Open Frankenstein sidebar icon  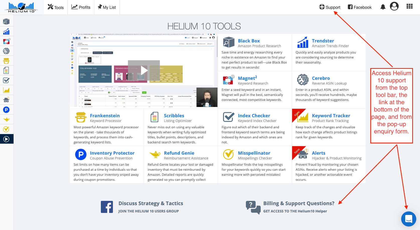(6, 61)
